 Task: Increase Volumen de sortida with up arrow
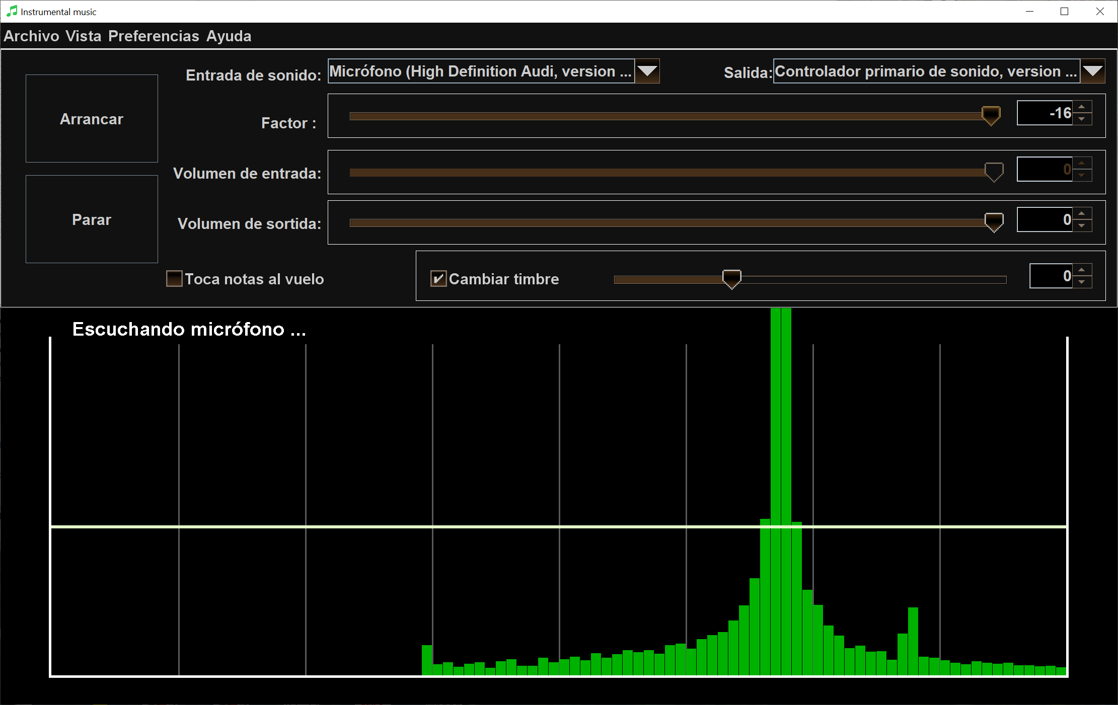[x=1082, y=213]
